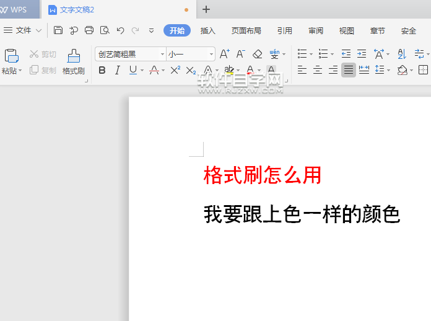431x321 pixels.
Task: Decrease font size with the A- icon
Action: click(240, 54)
